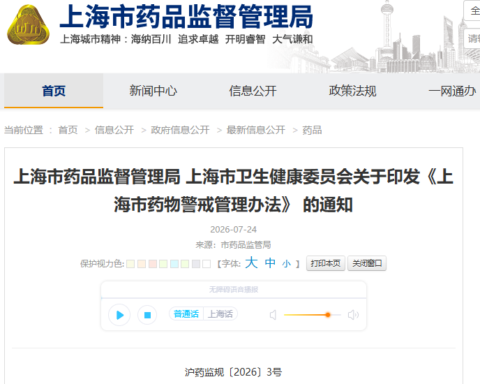Set font size to medium 中
This screenshot has height=384, width=480.
pos(270,263)
